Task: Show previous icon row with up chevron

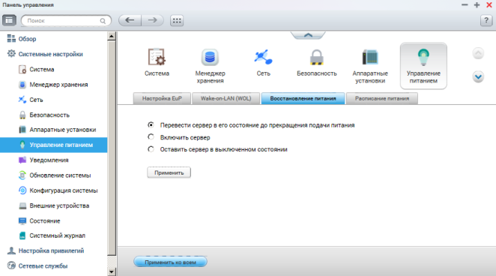Action: pos(478,53)
